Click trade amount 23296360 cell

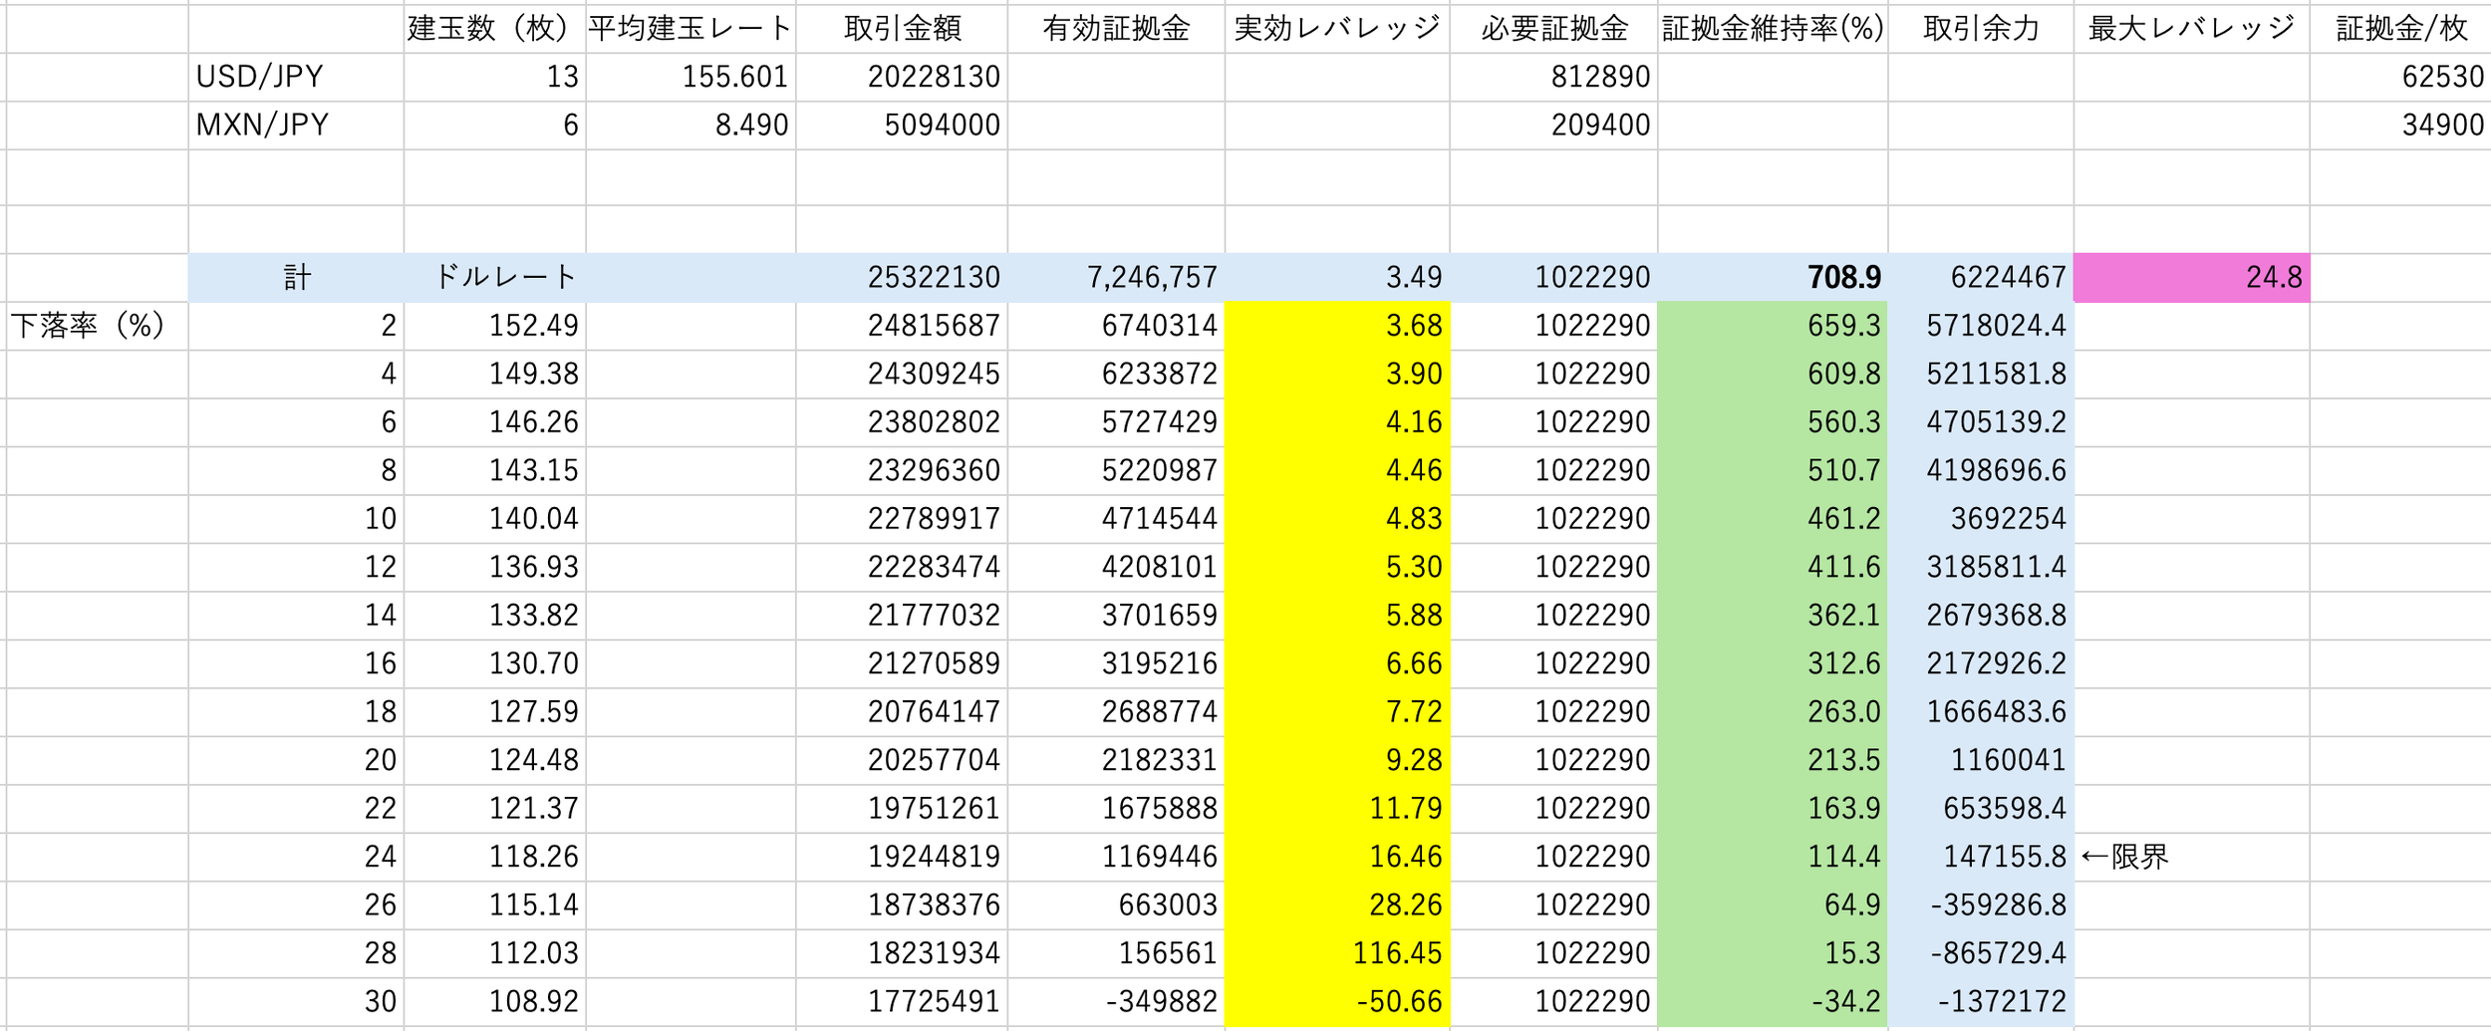pyautogui.click(x=902, y=470)
